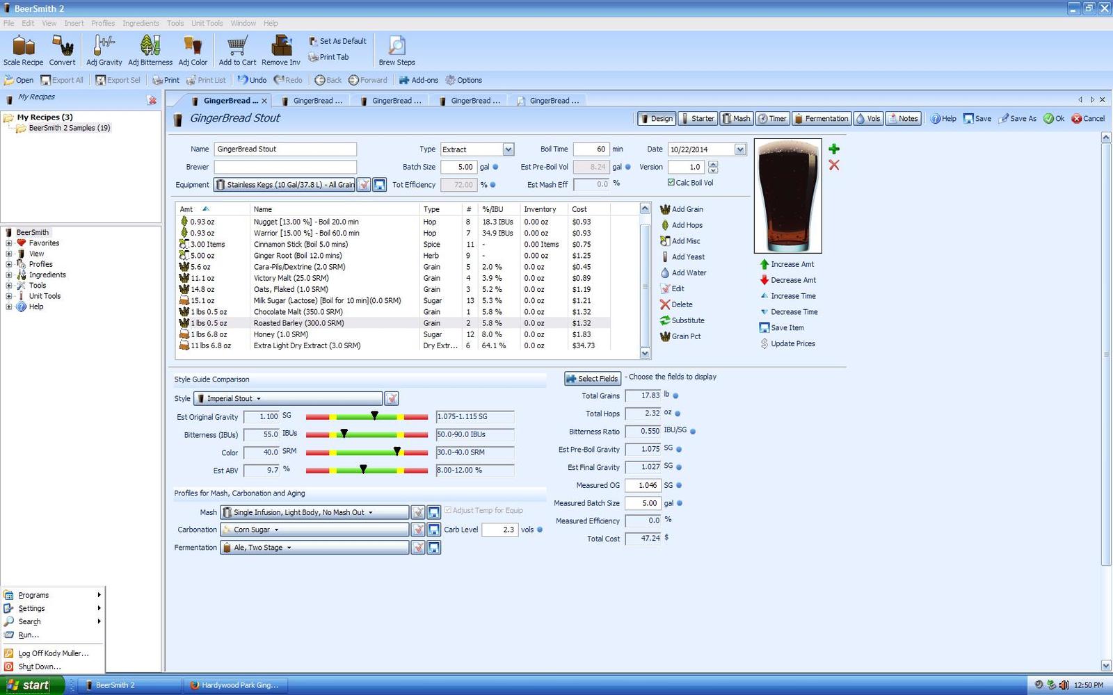
Task: Click the Cancel button
Action: coord(1089,119)
